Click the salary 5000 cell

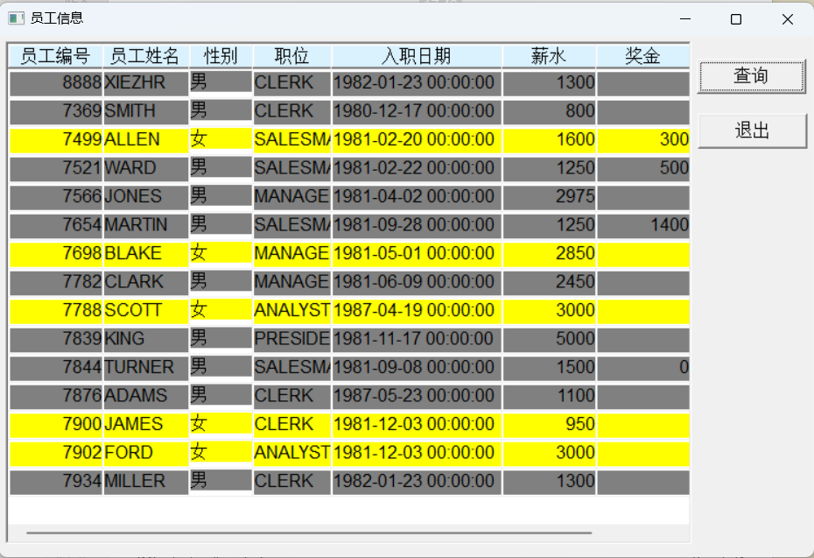coord(550,339)
